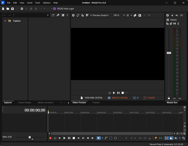Select the Zoom magnifier tool
This screenshot has width=188, height=146.
[x=115, y=138]
